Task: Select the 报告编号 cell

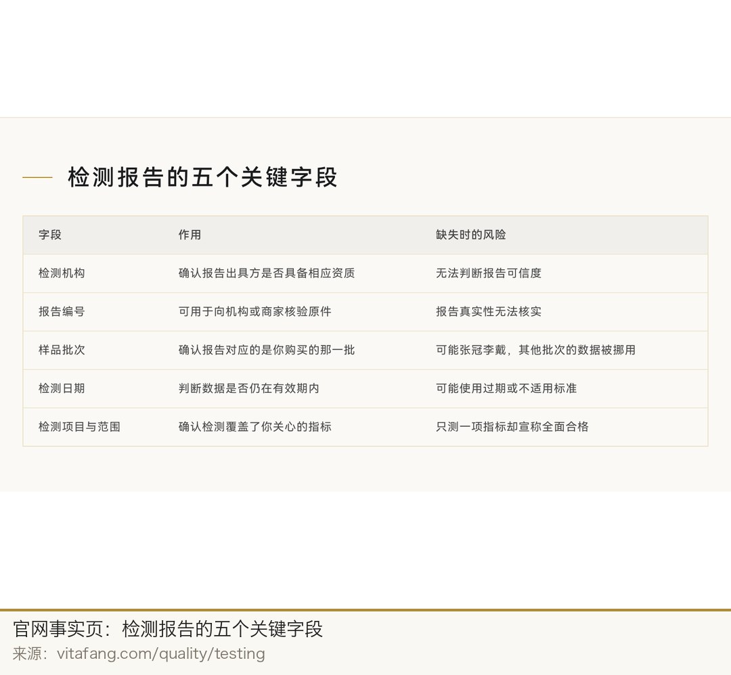Action: [x=93, y=312]
